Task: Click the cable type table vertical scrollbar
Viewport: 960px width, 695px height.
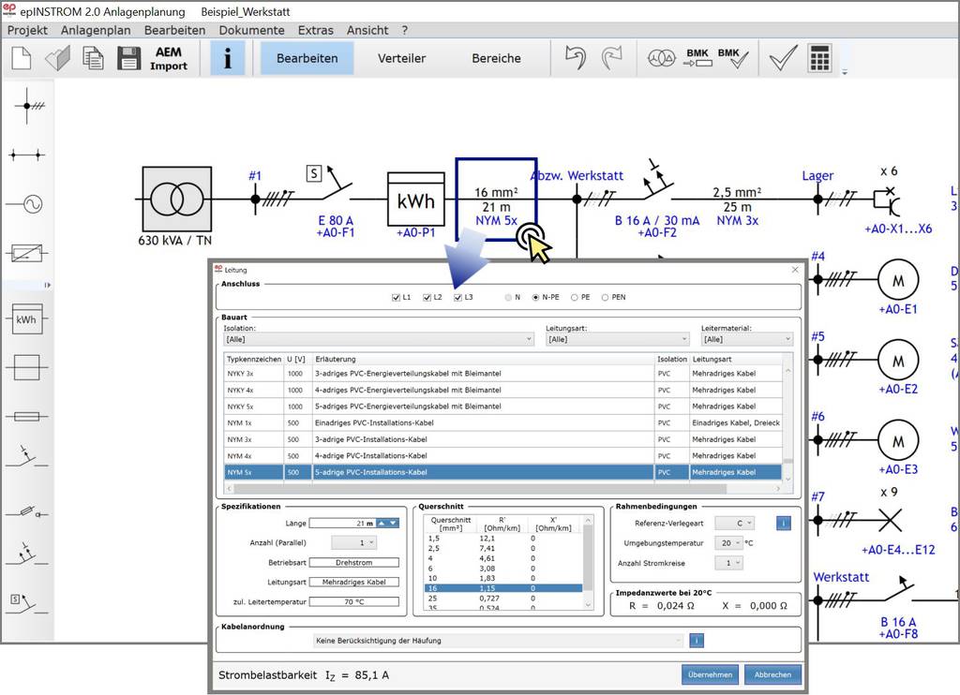Action: pyautogui.click(x=787, y=424)
